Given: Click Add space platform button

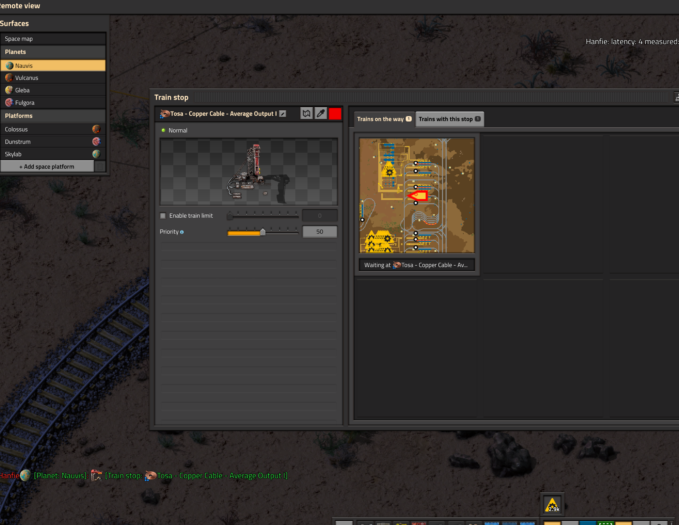Looking at the screenshot, I should (47, 167).
